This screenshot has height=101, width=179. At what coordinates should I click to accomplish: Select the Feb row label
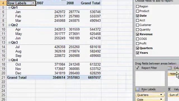click(18, 16)
